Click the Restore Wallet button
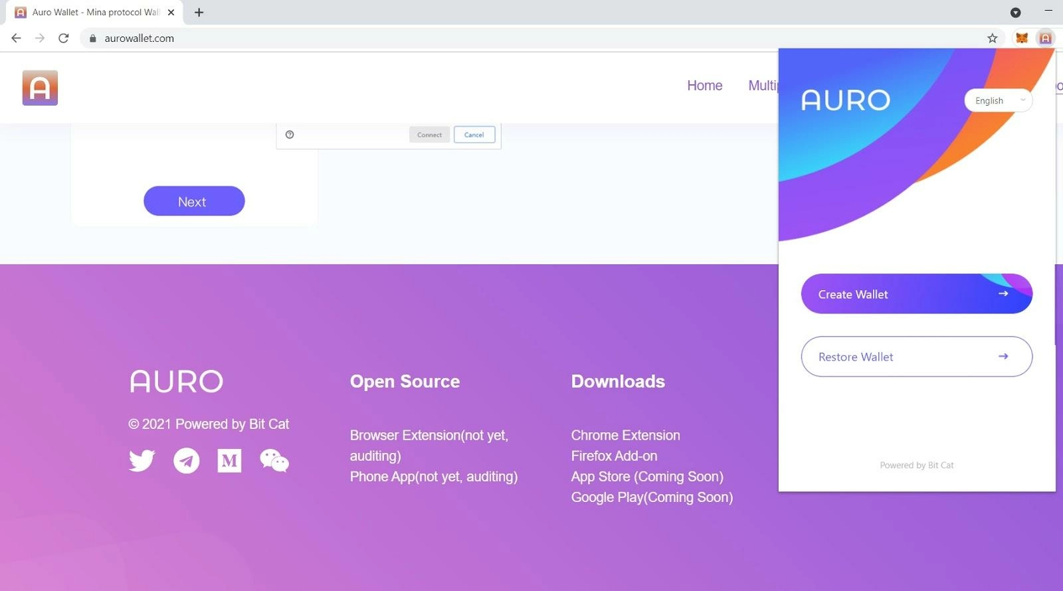Viewport: 1063px width, 591px height. (x=917, y=357)
